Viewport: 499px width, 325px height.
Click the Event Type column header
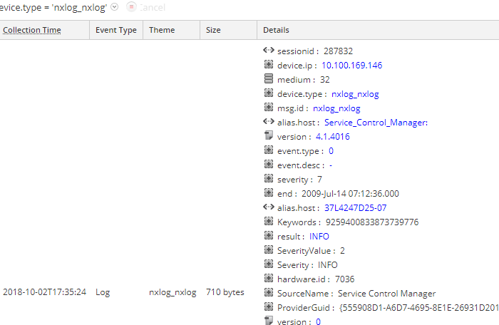click(116, 30)
